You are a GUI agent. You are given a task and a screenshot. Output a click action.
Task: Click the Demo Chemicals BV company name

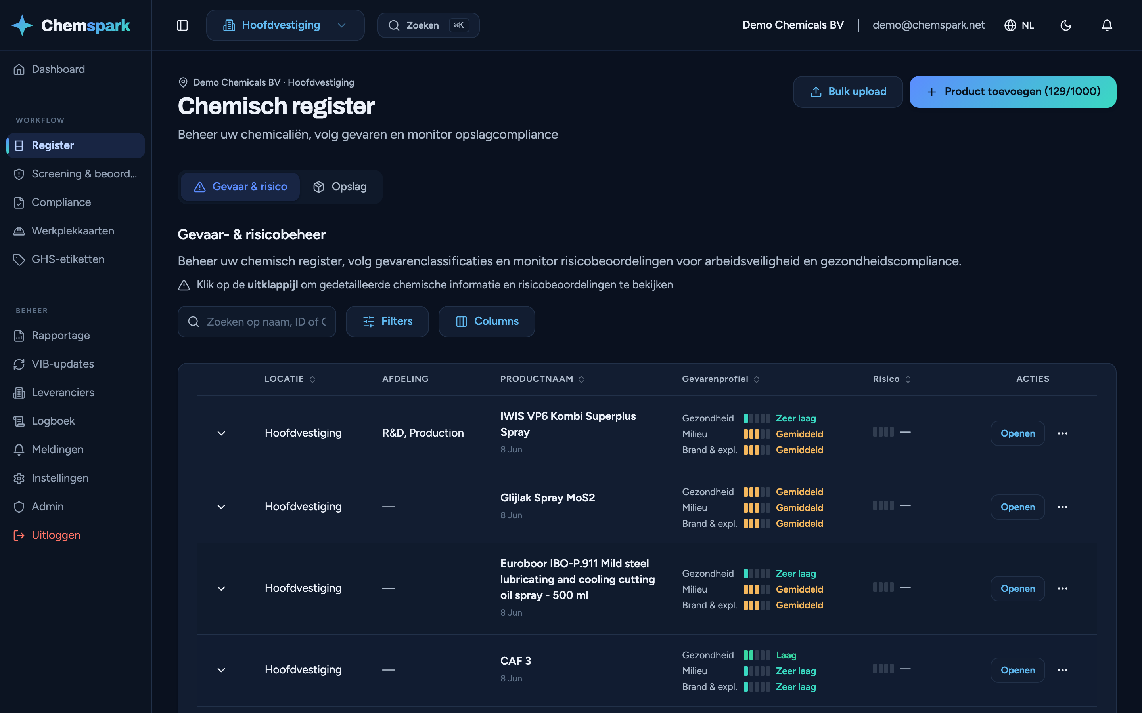tap(793, 25)
